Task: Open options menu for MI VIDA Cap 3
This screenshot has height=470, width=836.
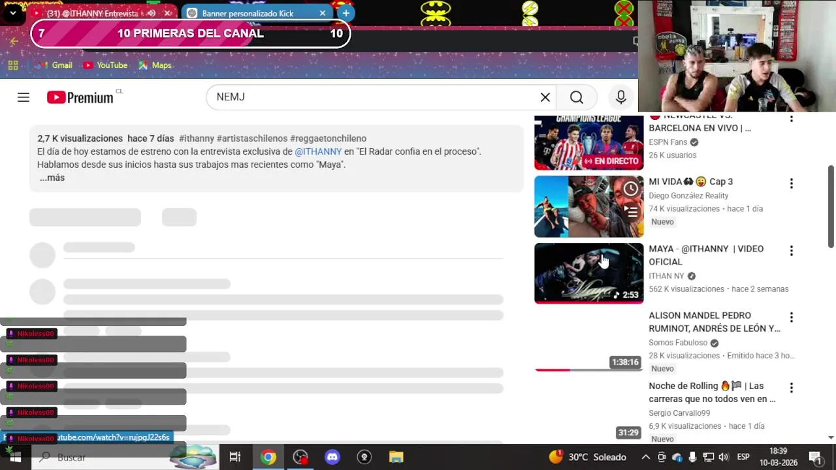Action: (x=791, y=183)
